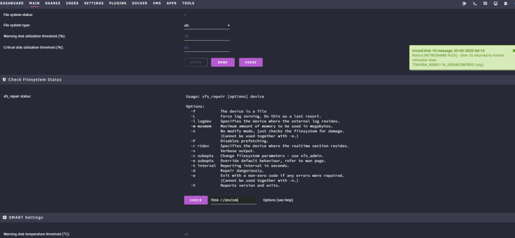Click the 'Repair dangerously.' option line
This screenshot has height=238, width=515.
point(242,171)
